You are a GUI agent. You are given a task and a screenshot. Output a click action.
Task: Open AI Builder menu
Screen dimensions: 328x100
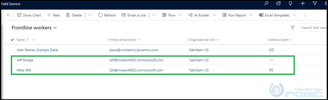click(199, 15)
